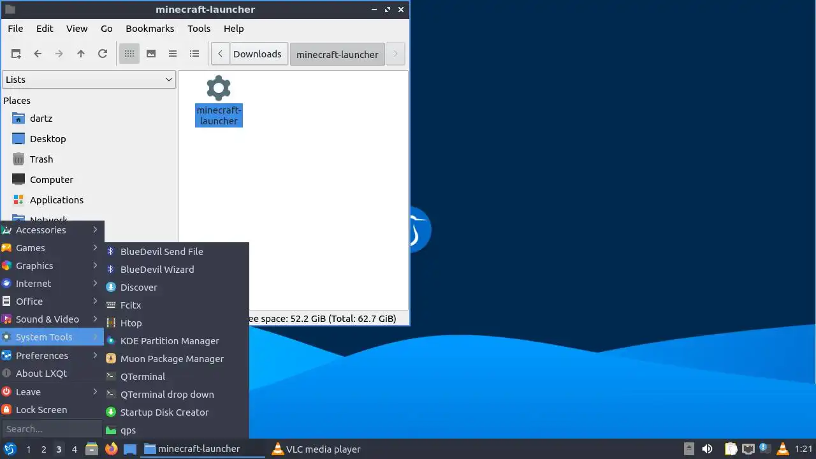816x459 pixels.
Task: Click the LXQt start menu button
Action: tap(10, 449)
